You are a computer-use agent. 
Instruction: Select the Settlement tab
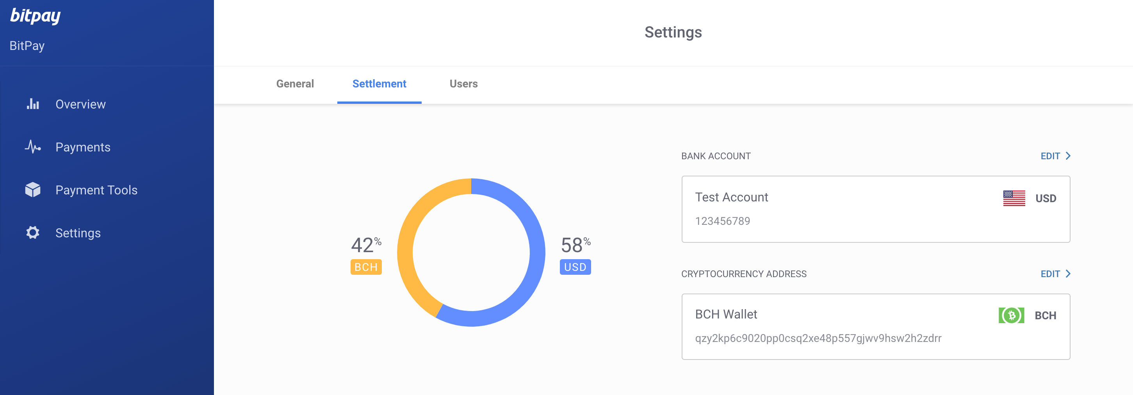click(x=379, y=84)
